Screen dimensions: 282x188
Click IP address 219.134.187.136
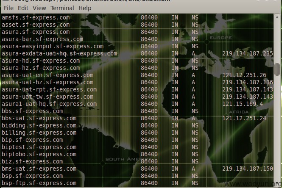[248, 82]
